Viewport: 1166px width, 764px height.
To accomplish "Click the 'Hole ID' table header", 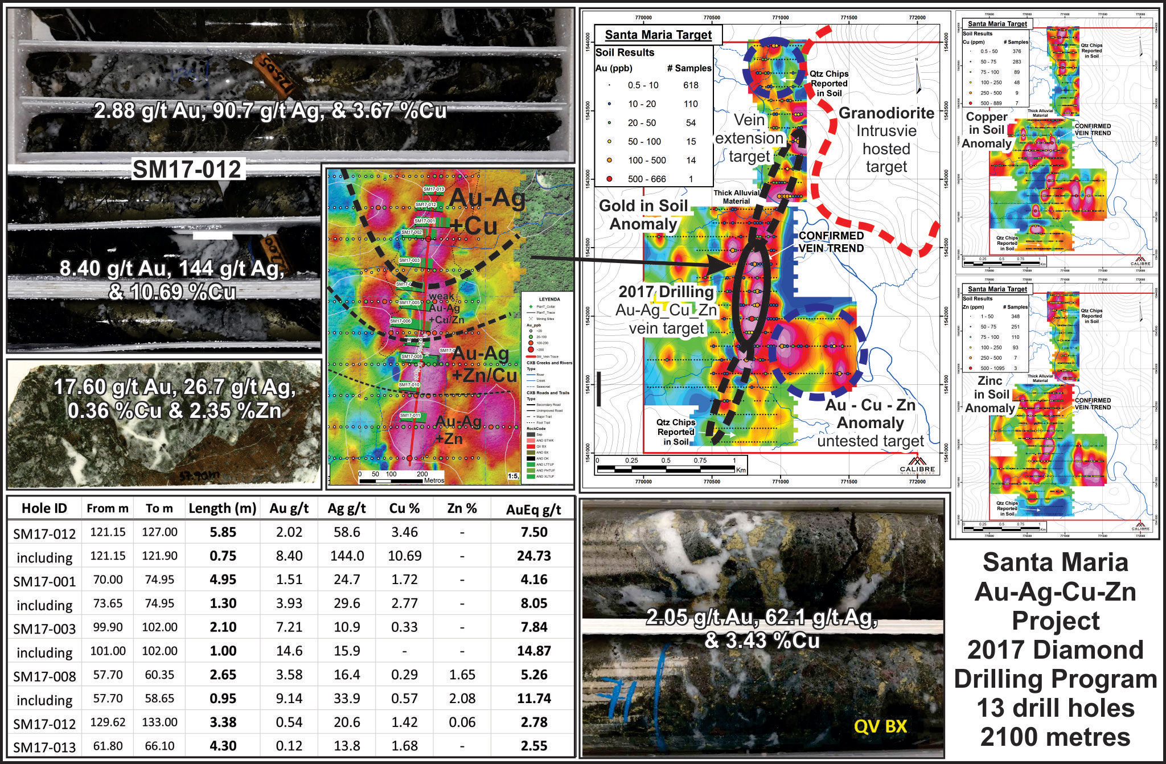I will 44,508.
